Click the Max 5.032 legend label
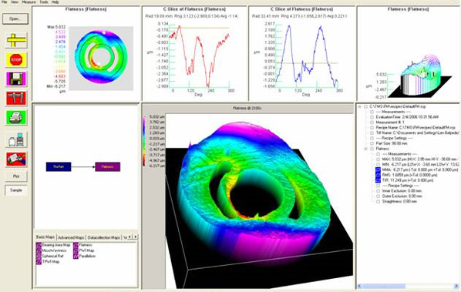Image resolution: width=461 pixels, height=292 pixels. (x=56, y=27)
